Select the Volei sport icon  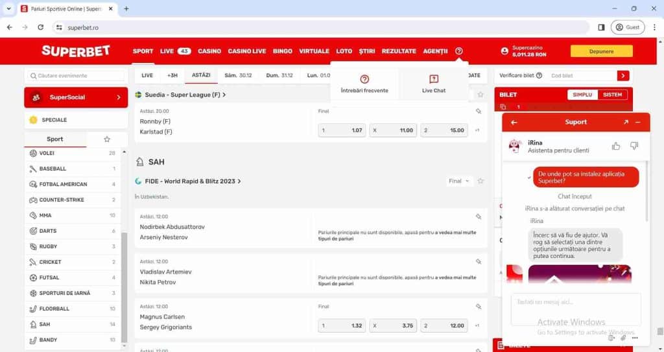[x=33, y=153]
